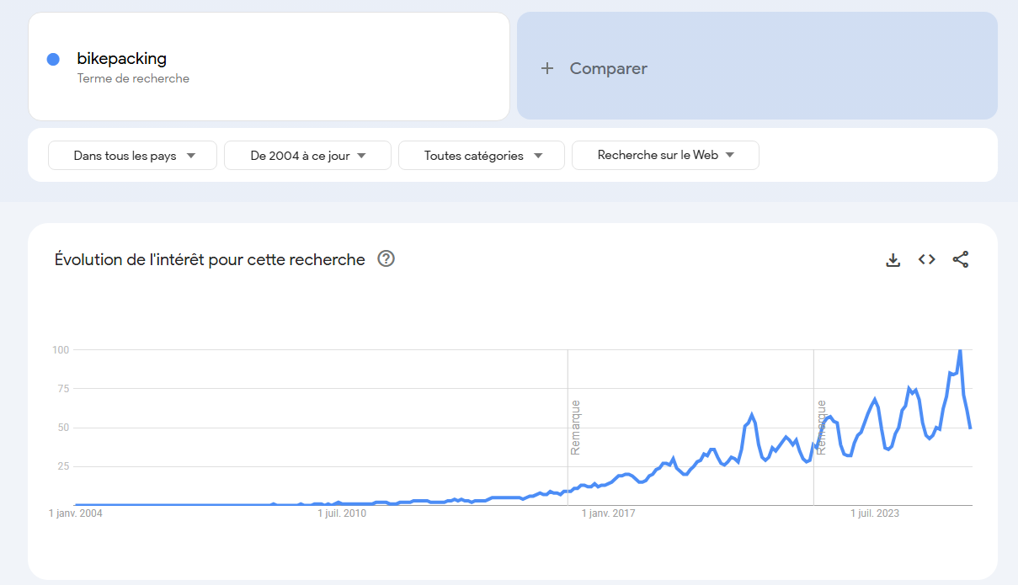Image resolution: width=1018 pixels, height=585 pixels.
Task: Share the interest over time chart
Action: (961, 260)
